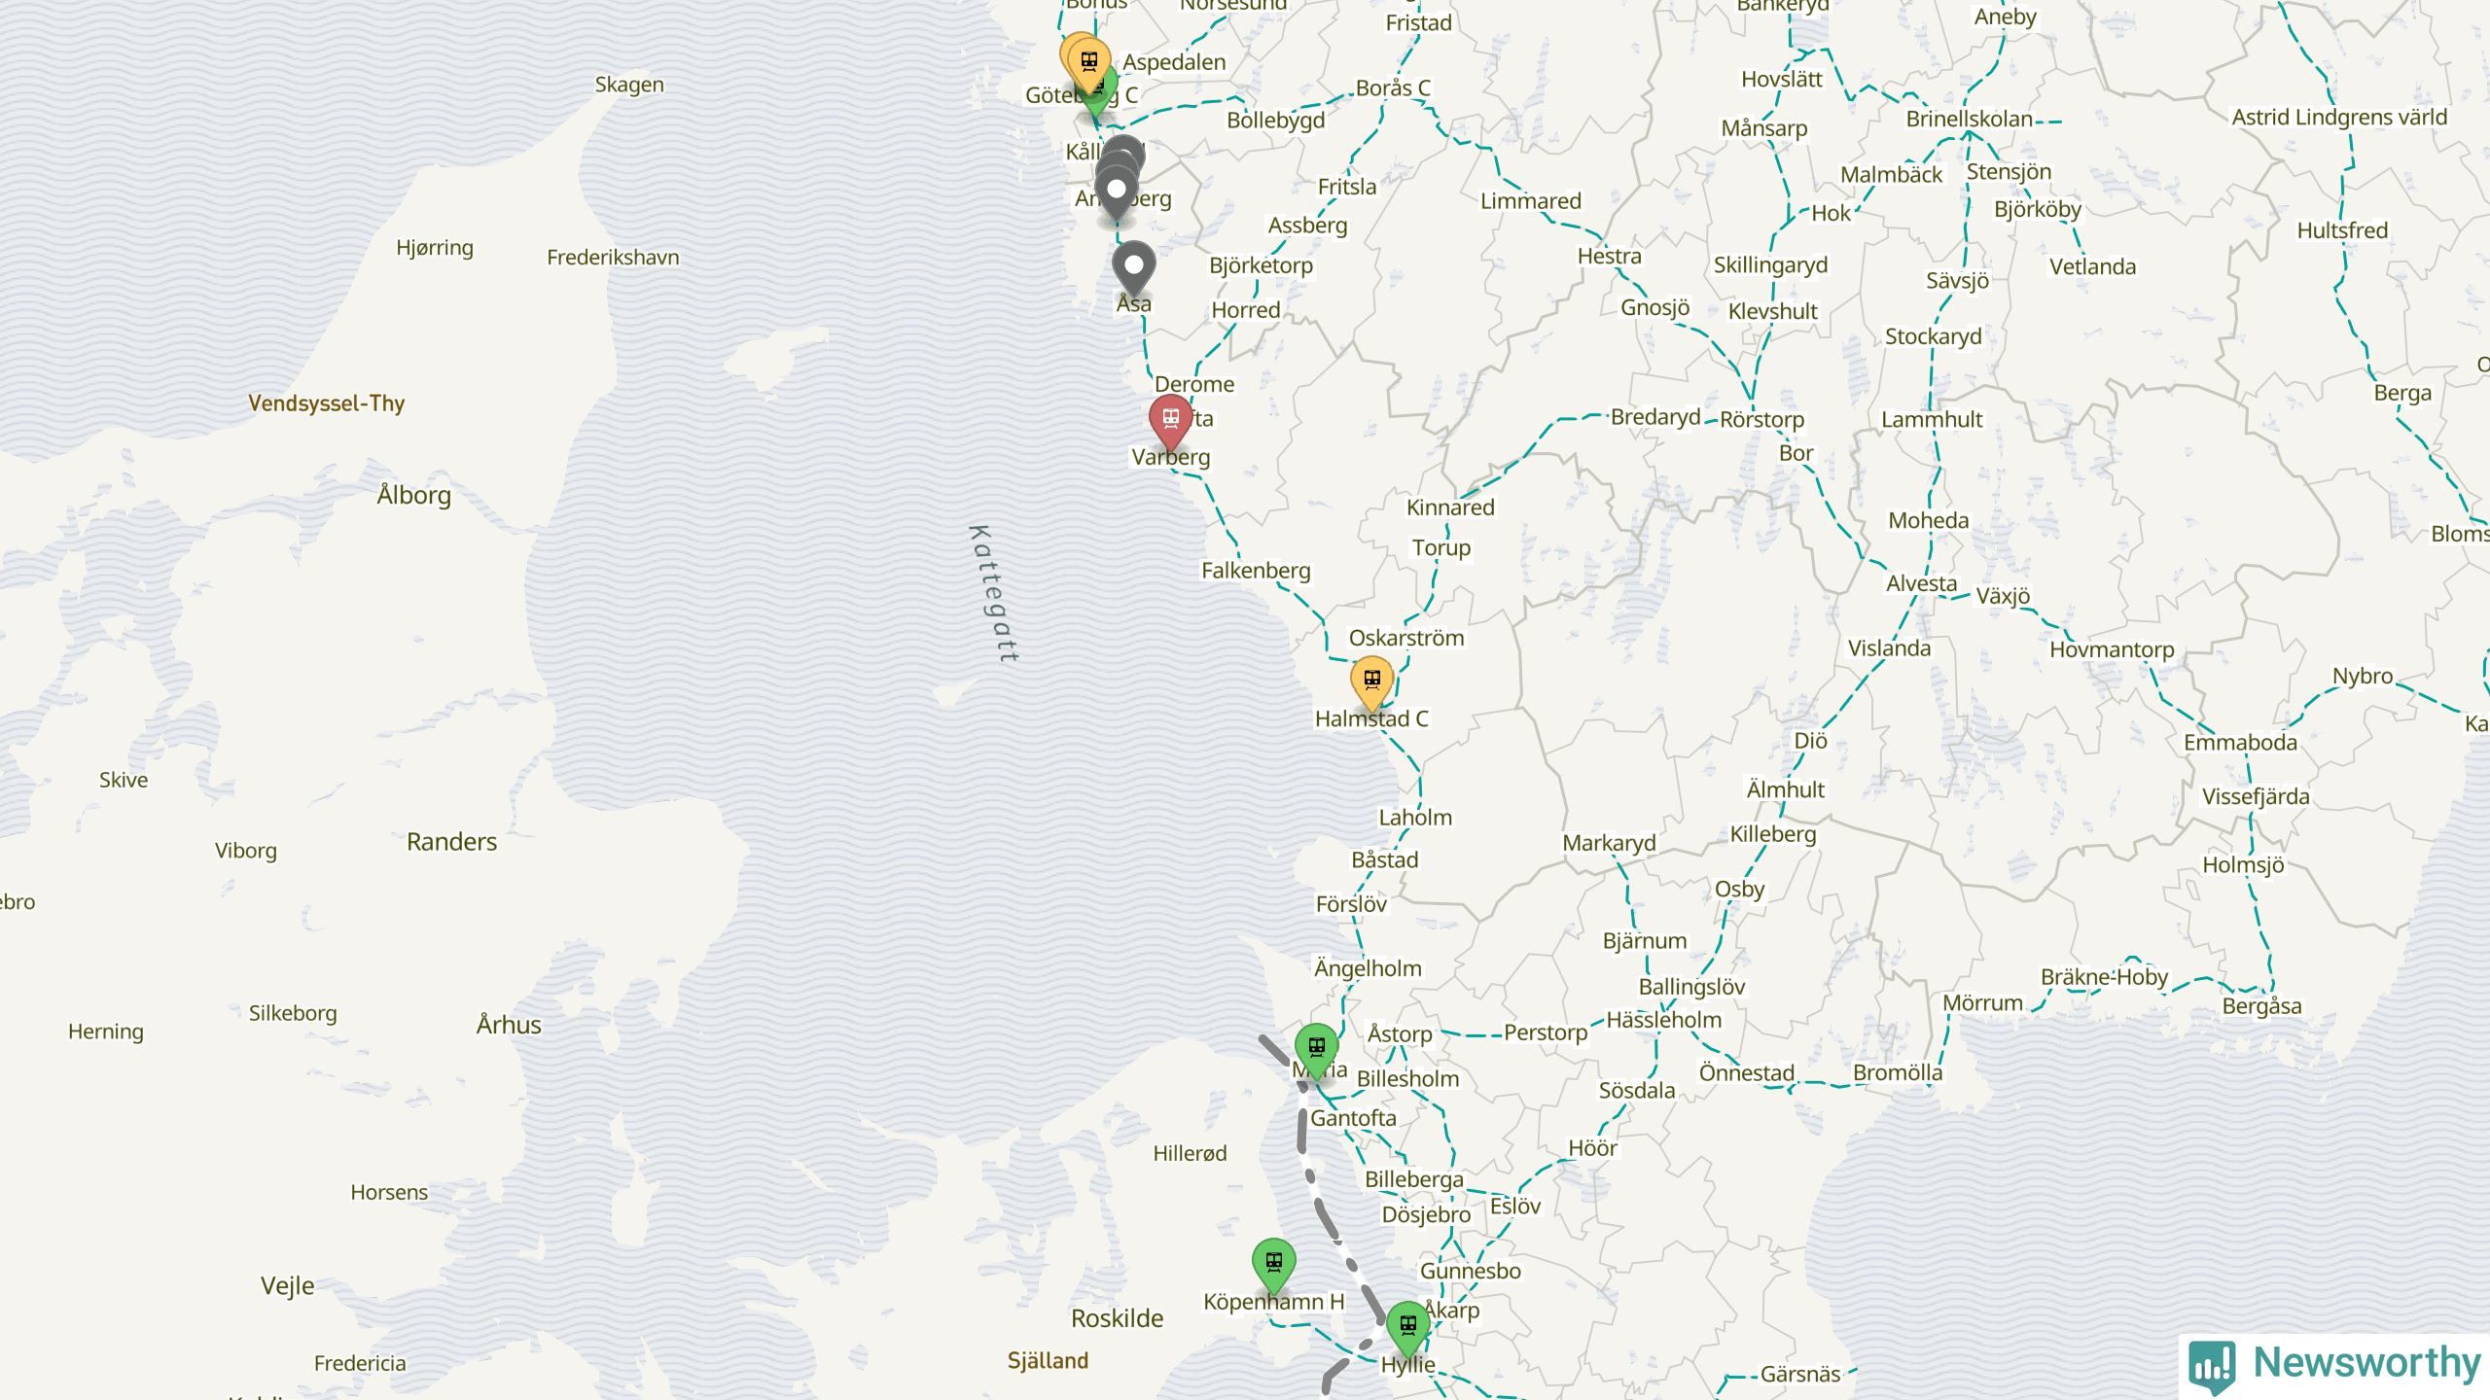Click the Älmhult station label
The height and width of the screenshot is (1400, 2490).
1785,789
